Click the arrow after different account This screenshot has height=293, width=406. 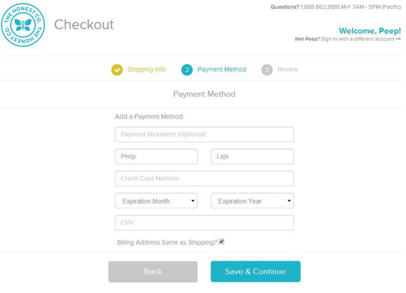click(398, 39)
